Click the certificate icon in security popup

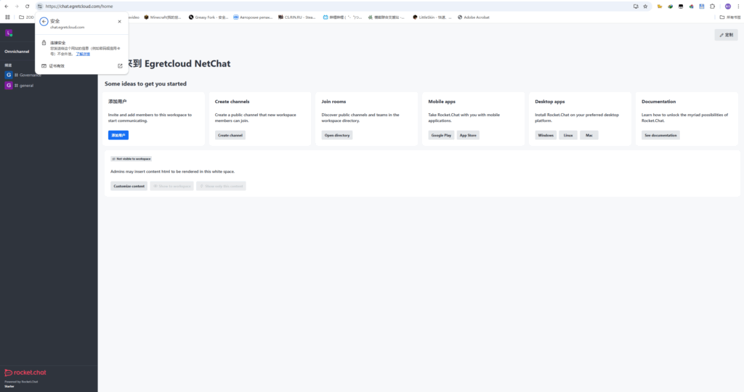44,66
